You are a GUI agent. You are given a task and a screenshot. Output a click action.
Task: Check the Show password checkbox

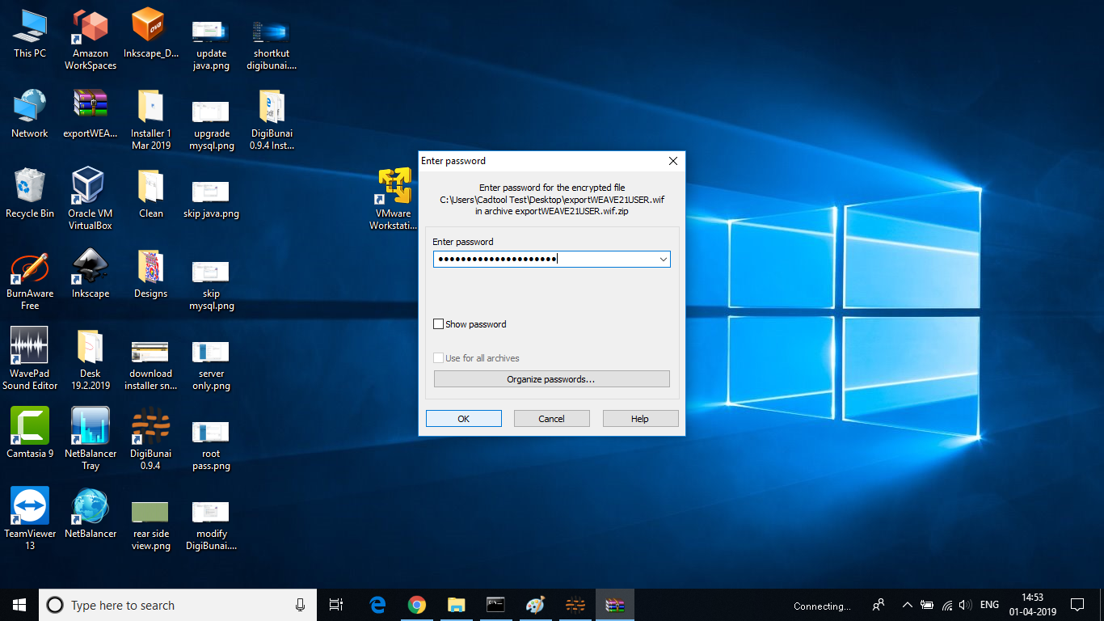(439, 324)
